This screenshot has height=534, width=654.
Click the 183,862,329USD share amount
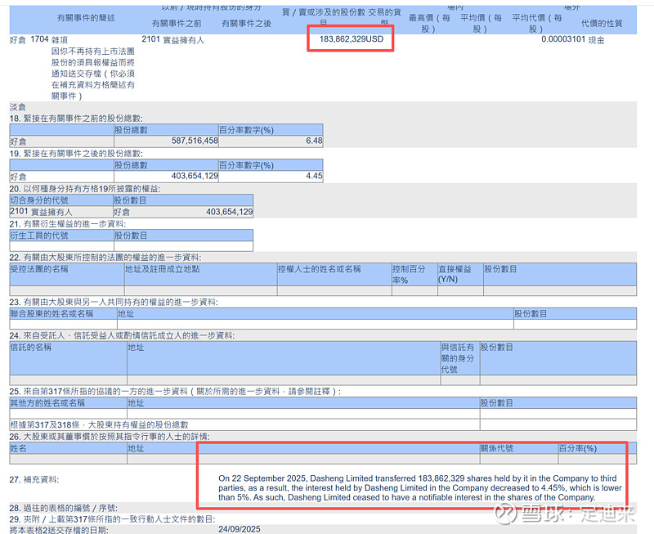352,39
